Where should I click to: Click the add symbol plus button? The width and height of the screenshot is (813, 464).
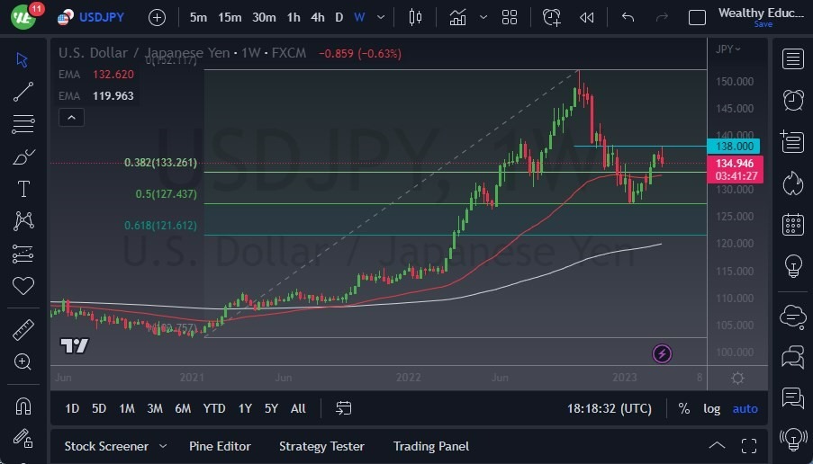pyautogui.click(x=157, y=18)
